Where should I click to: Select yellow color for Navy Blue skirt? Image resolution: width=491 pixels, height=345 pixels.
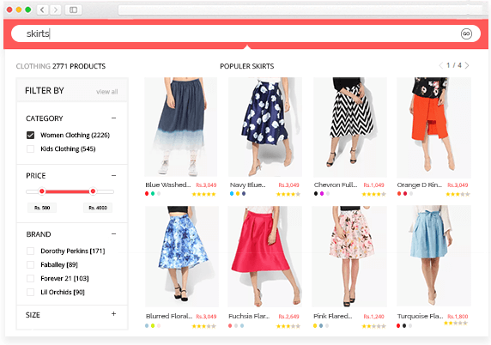[x=238, y=193]
